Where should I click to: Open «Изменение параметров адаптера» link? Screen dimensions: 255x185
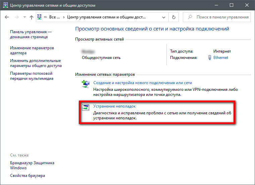[x=32, y=50]
